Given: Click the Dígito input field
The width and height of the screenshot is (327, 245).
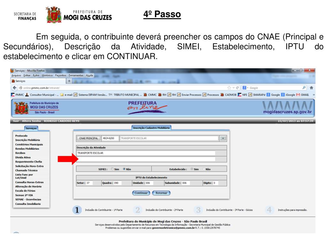Looking at the screenshot, I should coord(216,183).
